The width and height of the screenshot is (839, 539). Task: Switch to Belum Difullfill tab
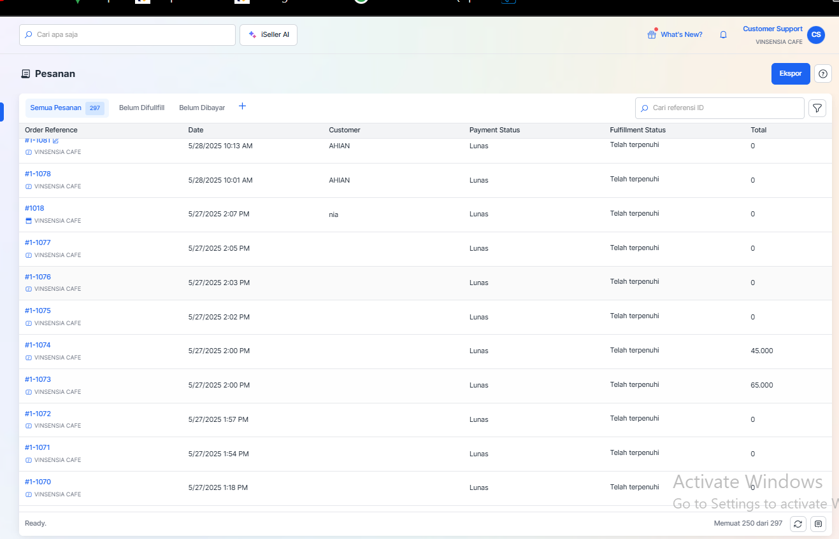(x=141, y=108)
